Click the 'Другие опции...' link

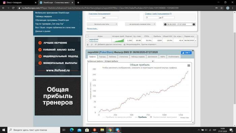[x=92, y=28]
